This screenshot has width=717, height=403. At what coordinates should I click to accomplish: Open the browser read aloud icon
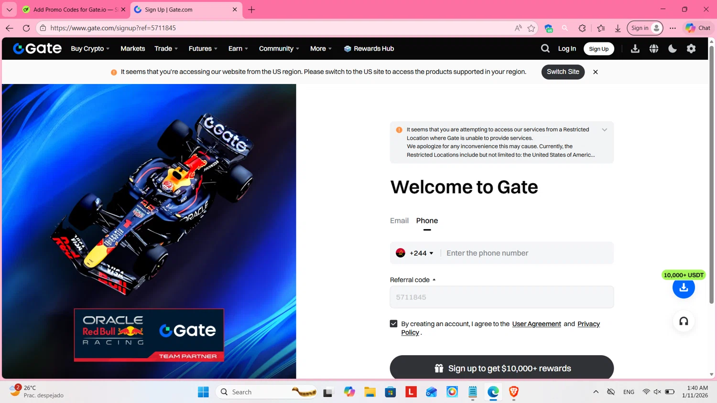point(518,28)
